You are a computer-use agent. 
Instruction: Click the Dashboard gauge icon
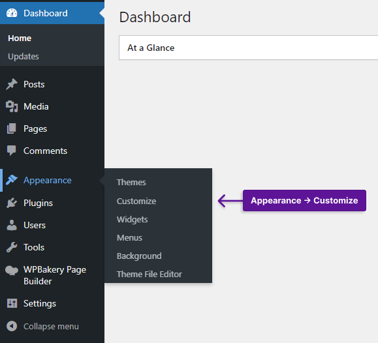[x=12, y=13]
